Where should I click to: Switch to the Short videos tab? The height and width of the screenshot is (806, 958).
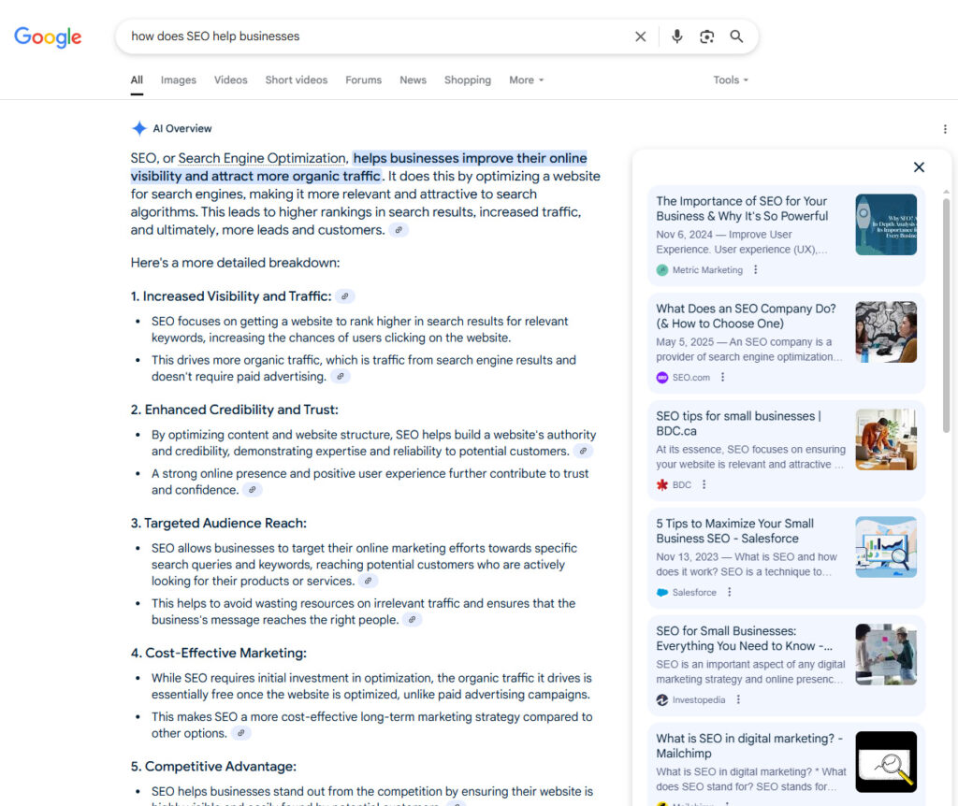[297, 80]
